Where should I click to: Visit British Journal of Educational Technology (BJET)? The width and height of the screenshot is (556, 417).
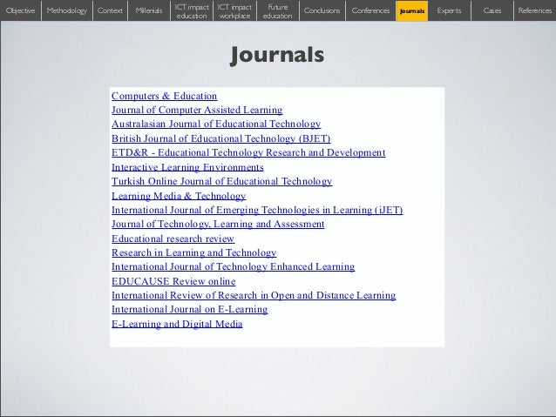pos(220,138)
